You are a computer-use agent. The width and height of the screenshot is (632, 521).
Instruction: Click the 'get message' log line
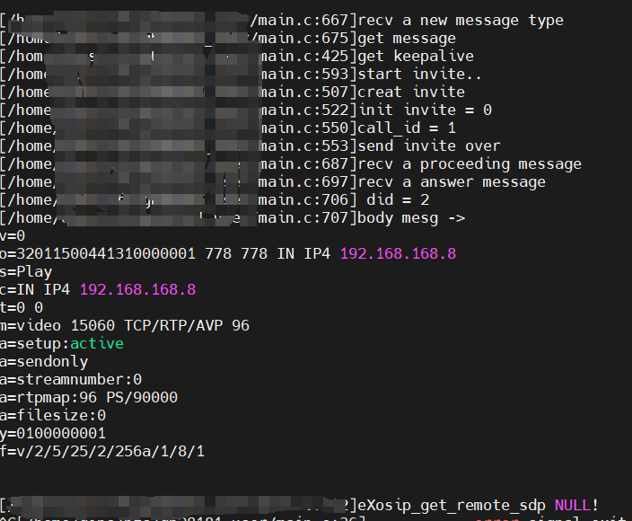[407, 39]
